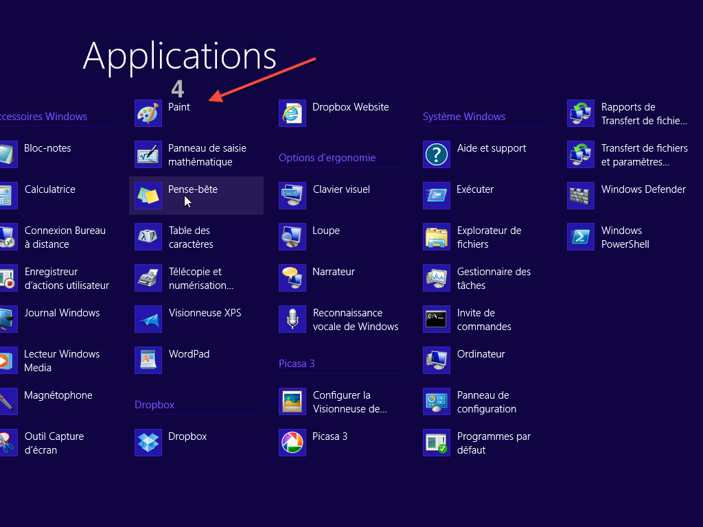The width and height of the screenshot is (703, 527).
Task: Open the WordPad icon
Action: click(x=148, y=360)
